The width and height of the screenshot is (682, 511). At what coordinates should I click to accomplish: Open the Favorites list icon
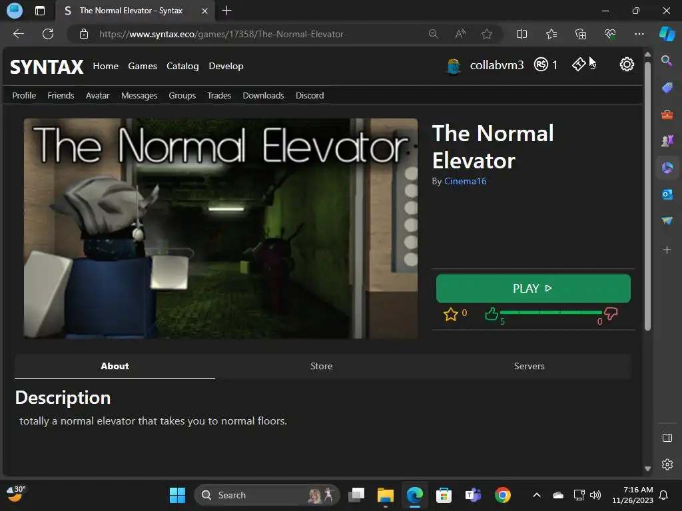point(551,34)
